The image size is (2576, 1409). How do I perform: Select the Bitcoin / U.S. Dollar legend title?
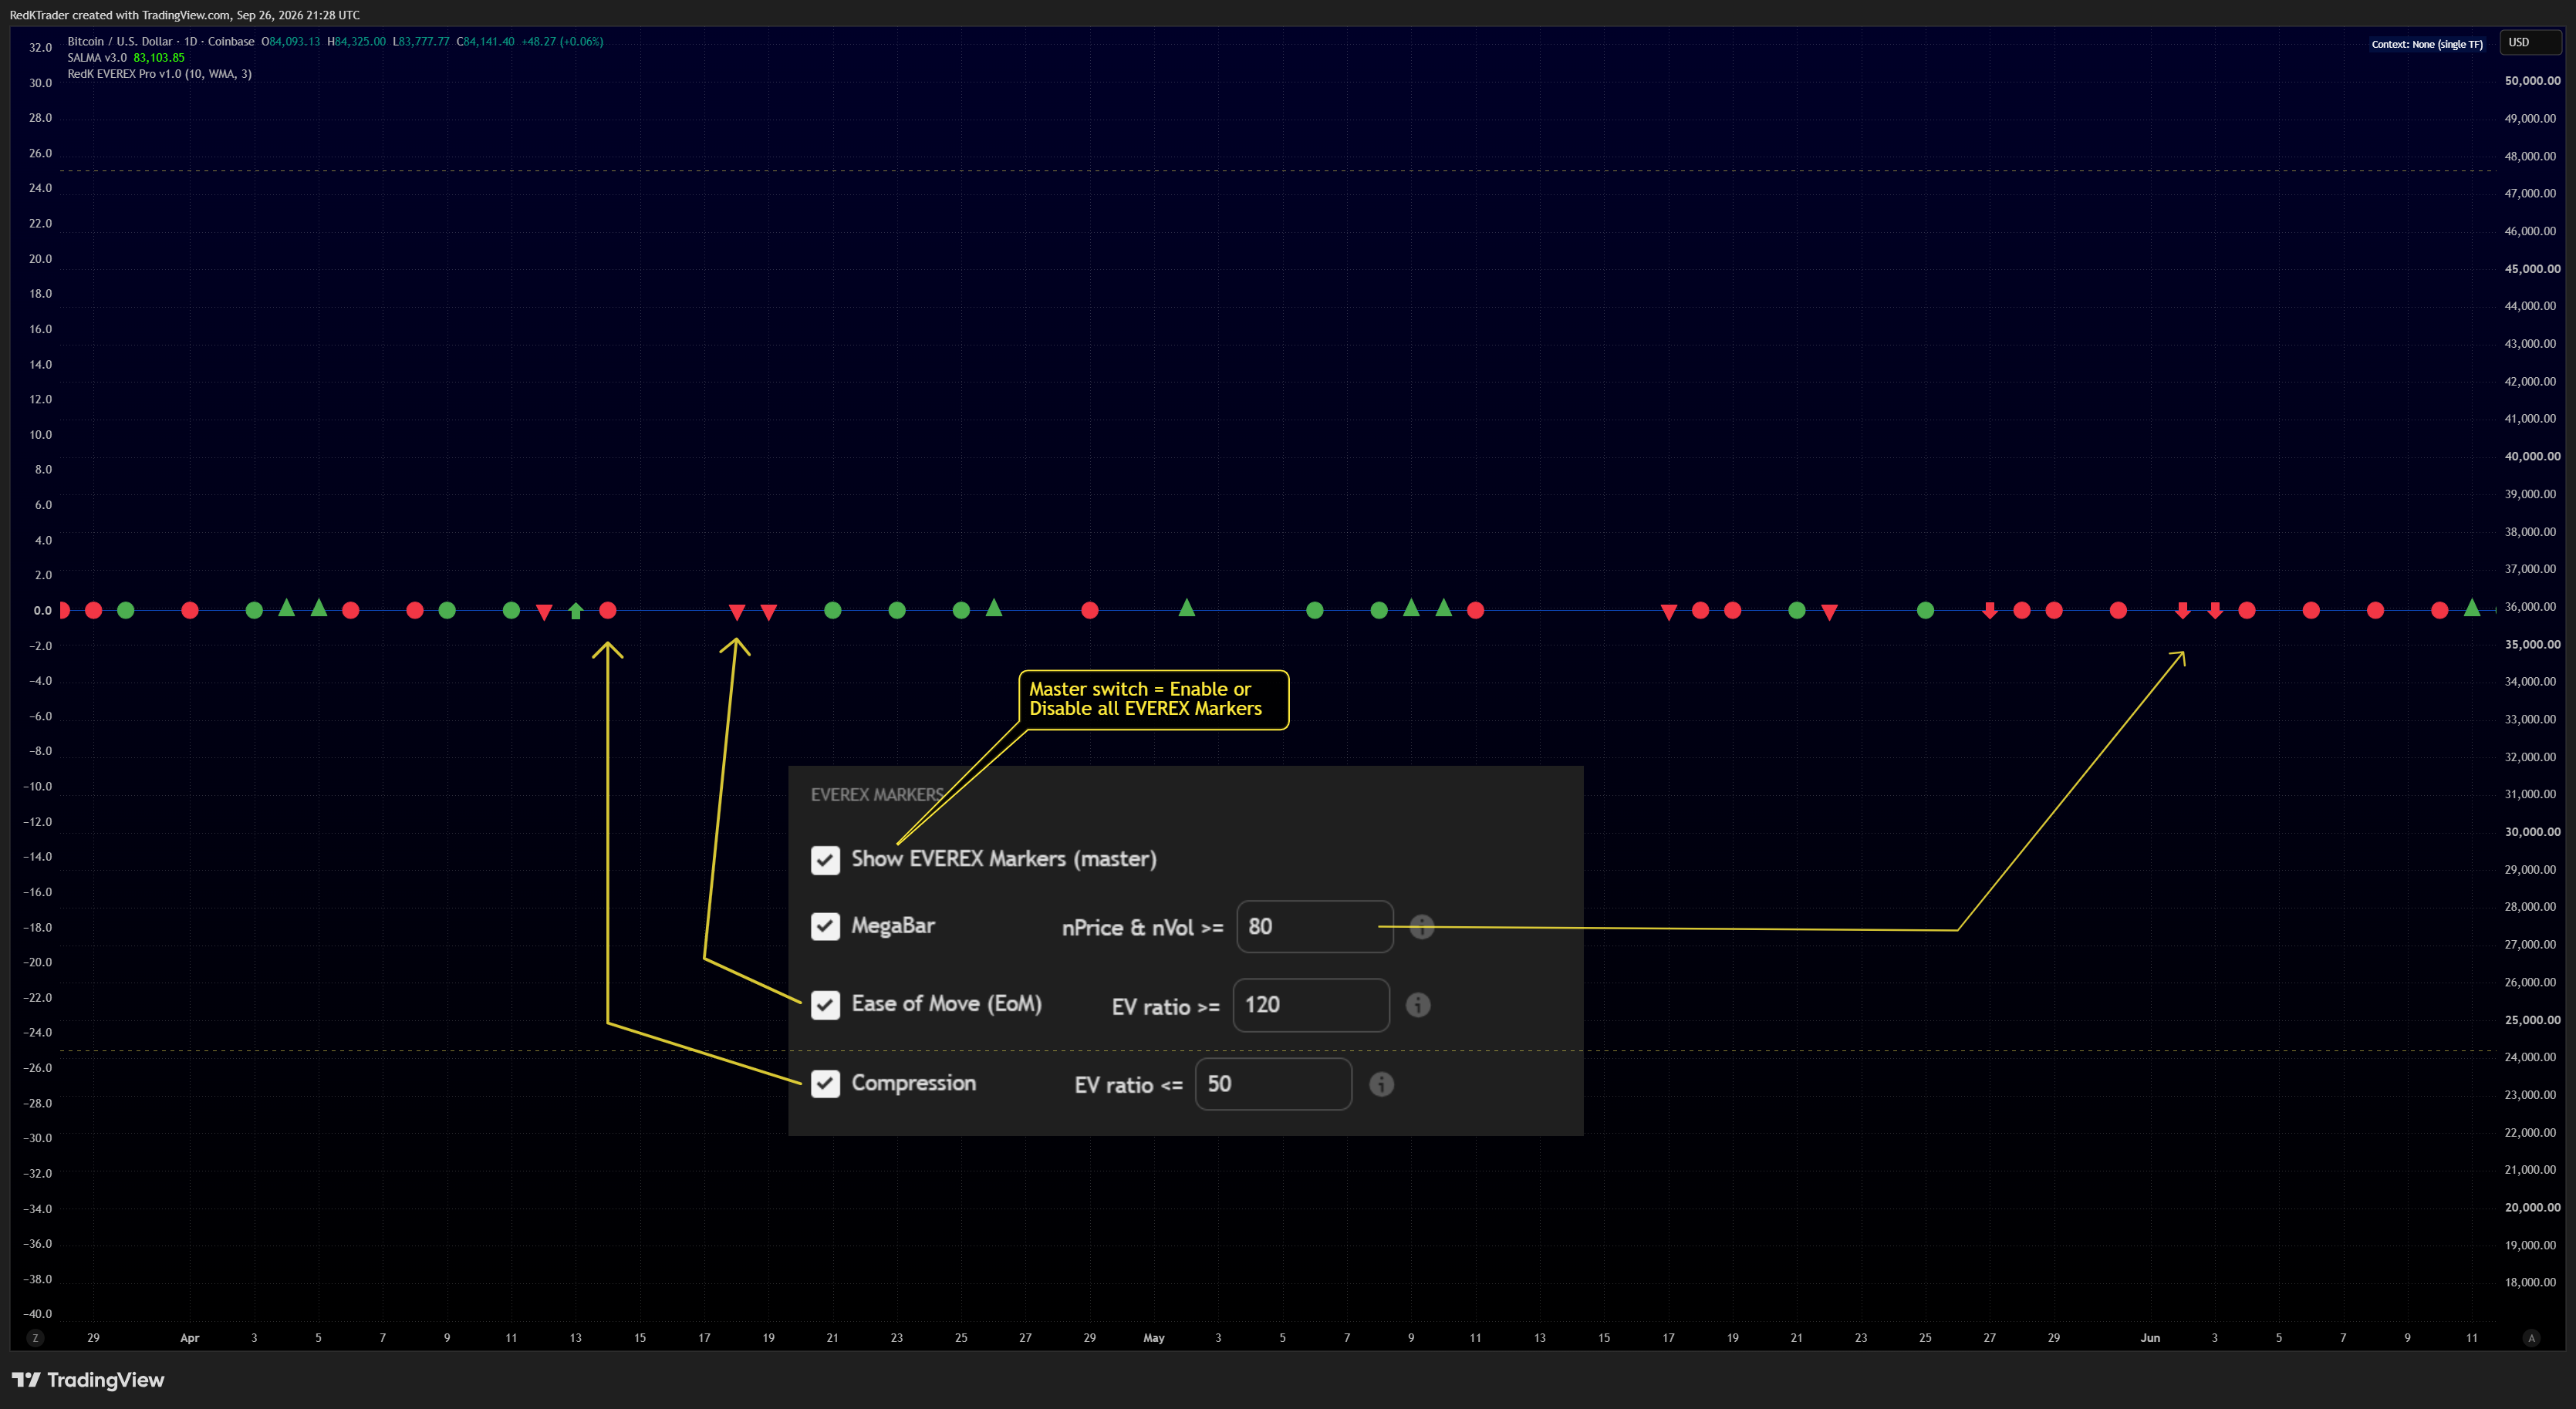pyautogui.click(x=161, y=42)
